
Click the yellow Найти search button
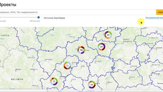tap(160, 12)
